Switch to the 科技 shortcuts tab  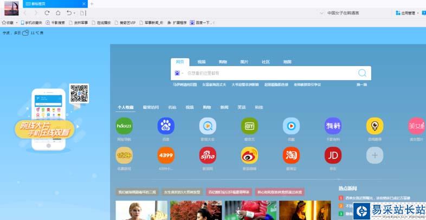[259, 107]
